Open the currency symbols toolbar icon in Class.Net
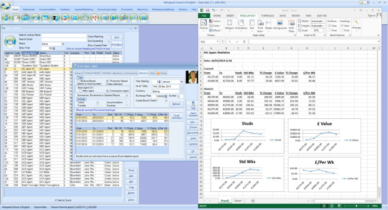Image resolution: width=388 pixels, height=210 pixels. [95, 18]
